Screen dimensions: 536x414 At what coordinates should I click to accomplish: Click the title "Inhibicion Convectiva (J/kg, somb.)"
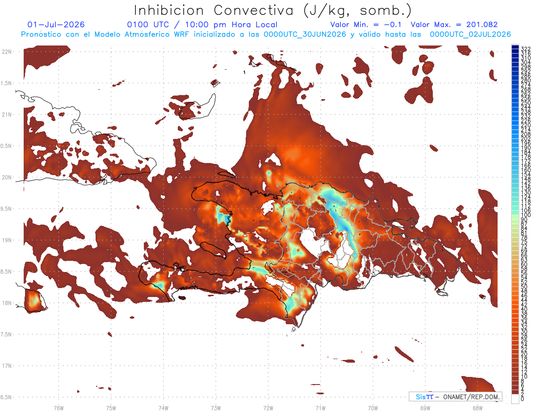273,10
